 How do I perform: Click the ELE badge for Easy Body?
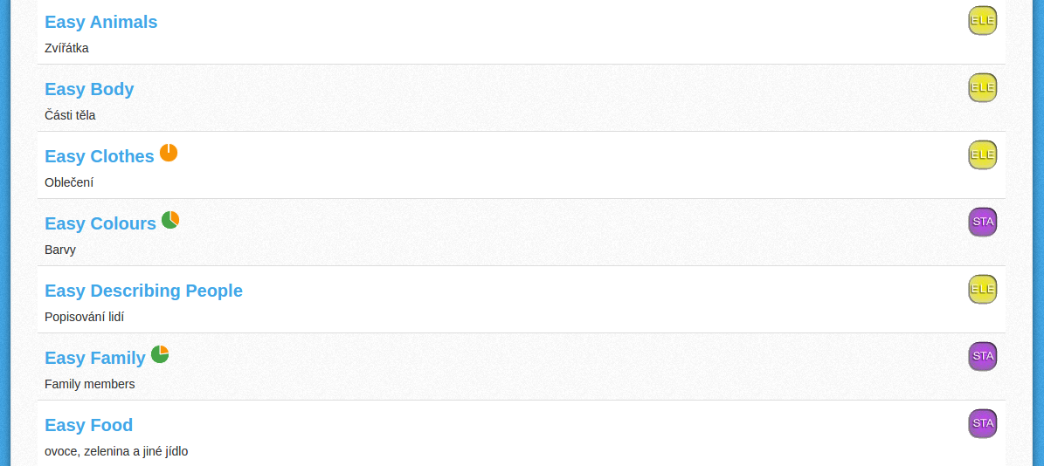click(x=982, y=88)
